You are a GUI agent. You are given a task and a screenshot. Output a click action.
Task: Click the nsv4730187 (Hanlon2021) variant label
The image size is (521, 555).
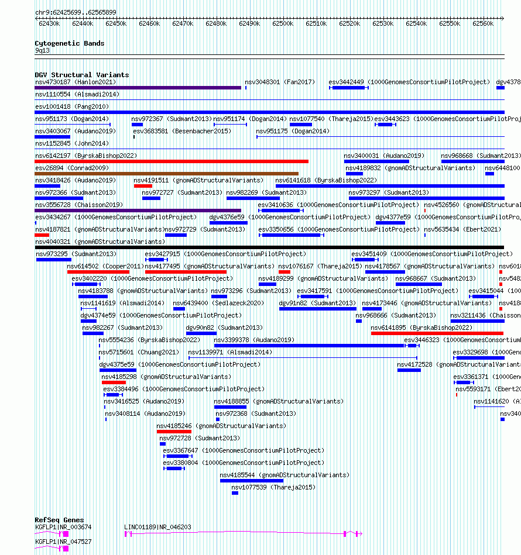pyautogui.click(x=76, y=82)
